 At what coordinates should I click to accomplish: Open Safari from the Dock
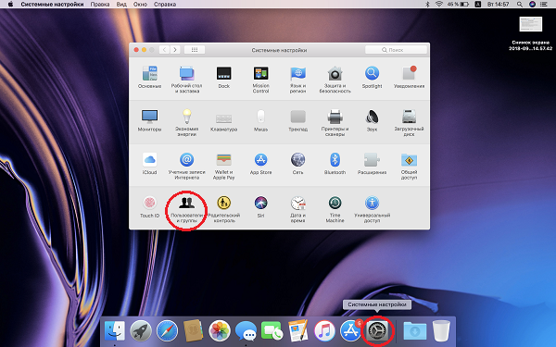point(167,331)
